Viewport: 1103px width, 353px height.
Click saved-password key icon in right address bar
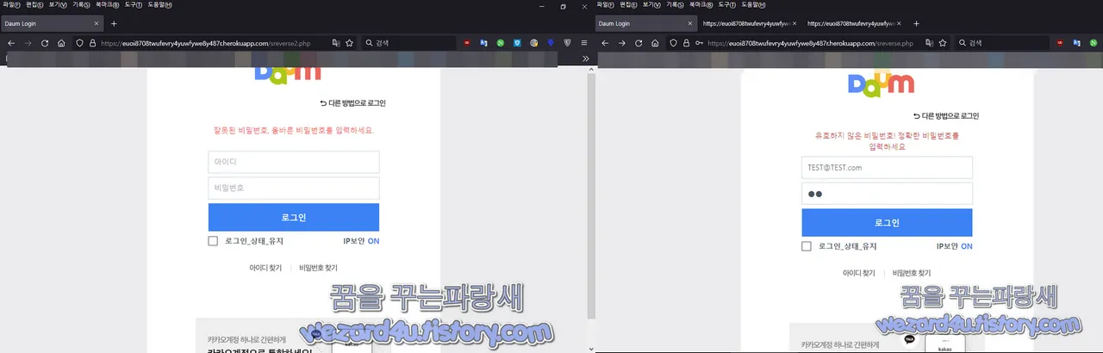(x=699, y=42)
